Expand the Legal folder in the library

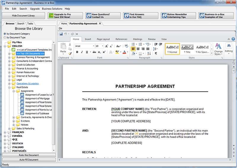pyautogui.click(x=9, y=80)
